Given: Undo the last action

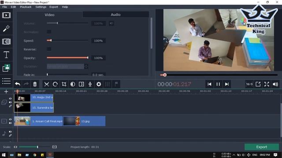Looking at the screenshot, I should (18, 84).
